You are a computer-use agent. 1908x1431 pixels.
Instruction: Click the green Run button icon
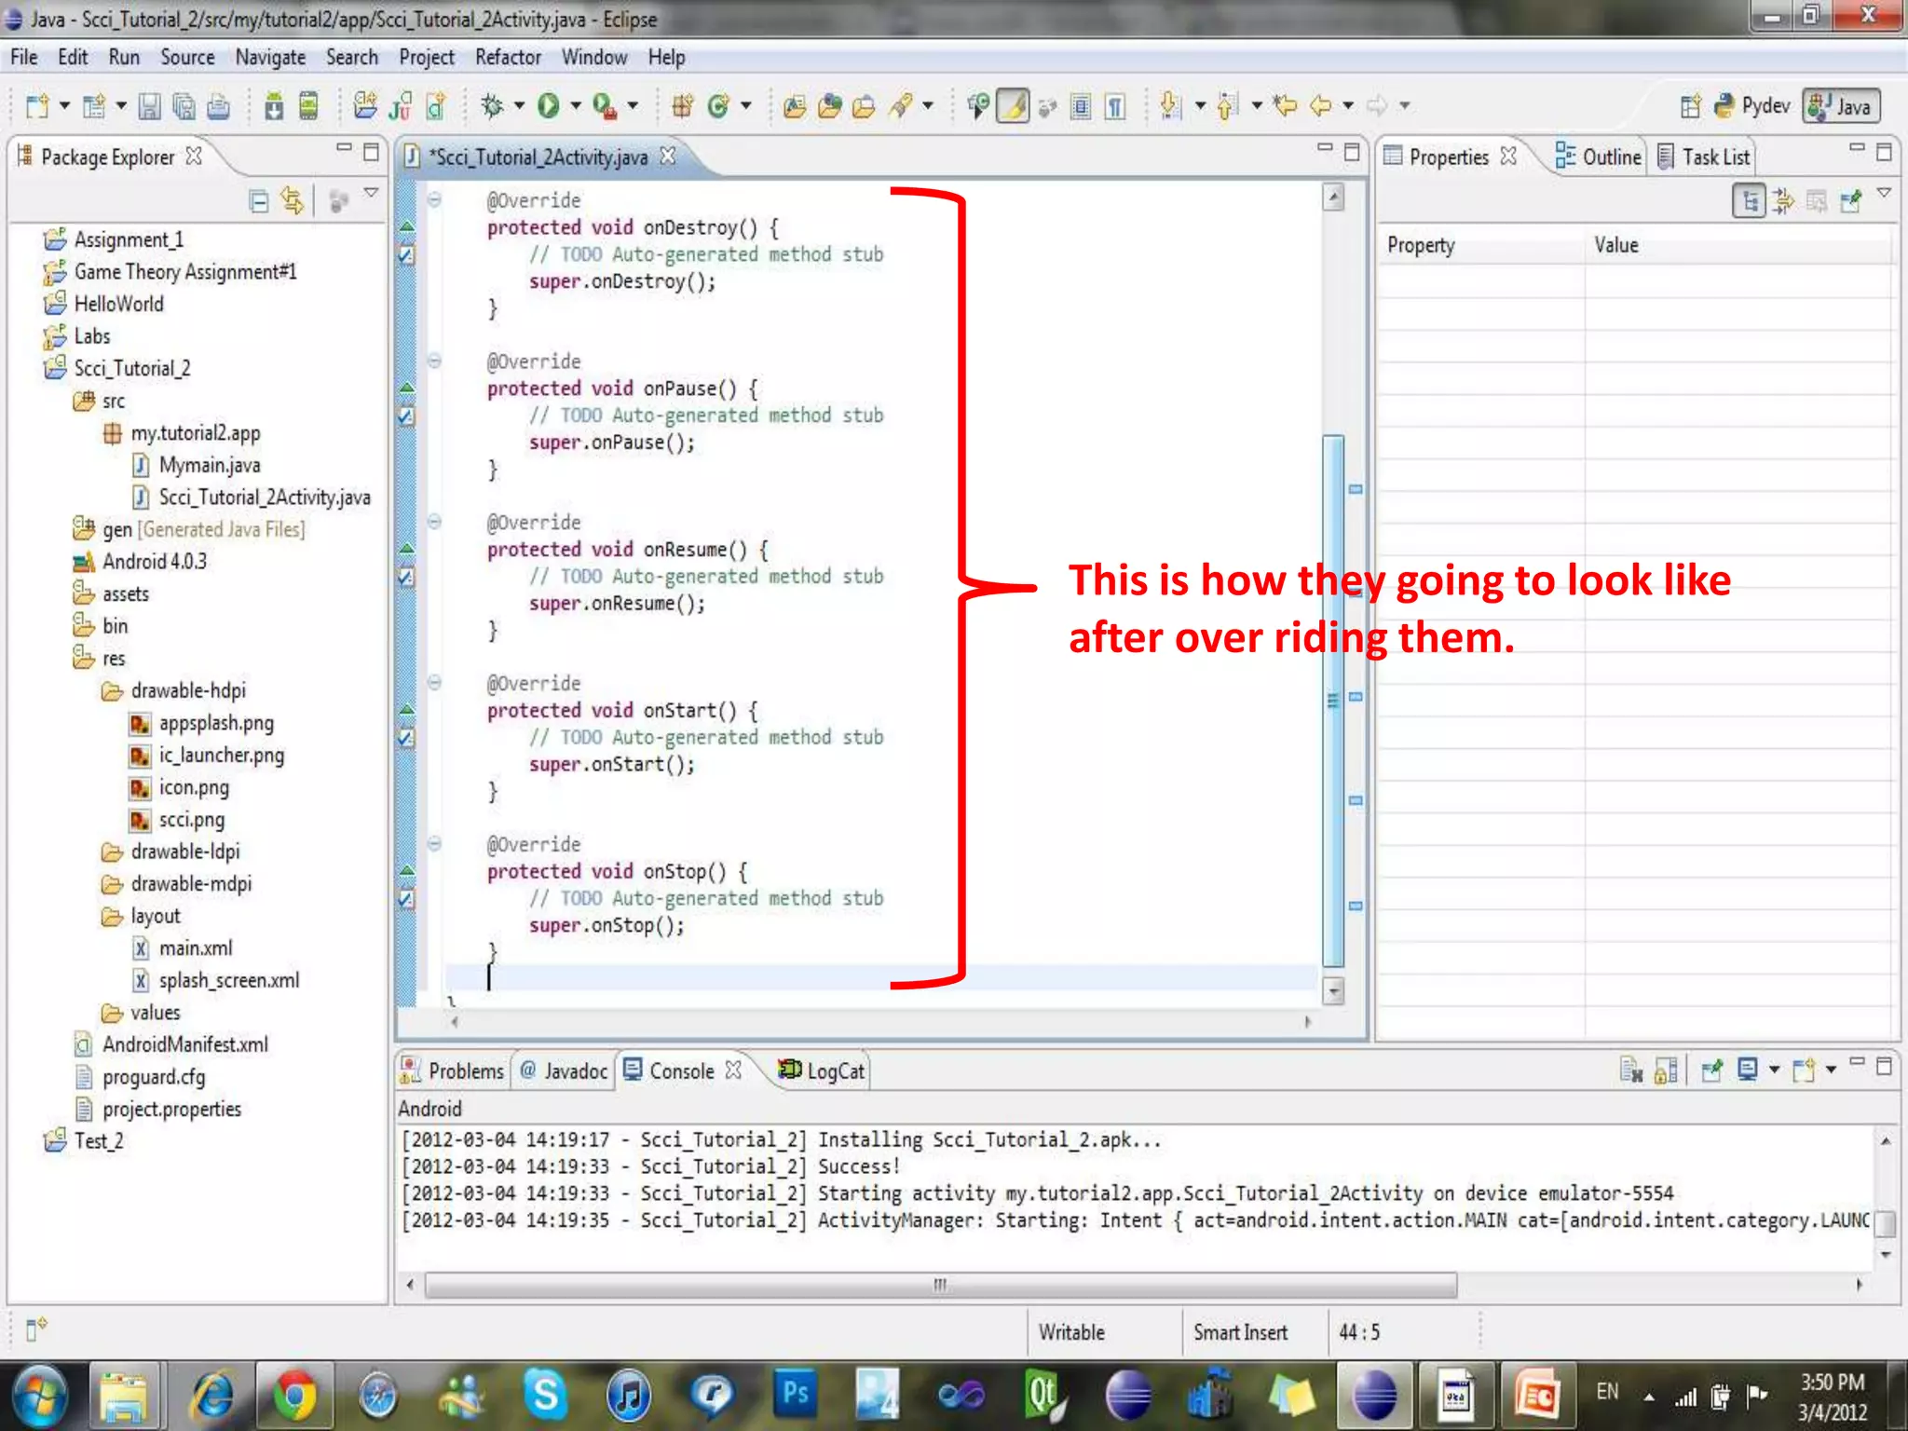(x=549, y=106)
